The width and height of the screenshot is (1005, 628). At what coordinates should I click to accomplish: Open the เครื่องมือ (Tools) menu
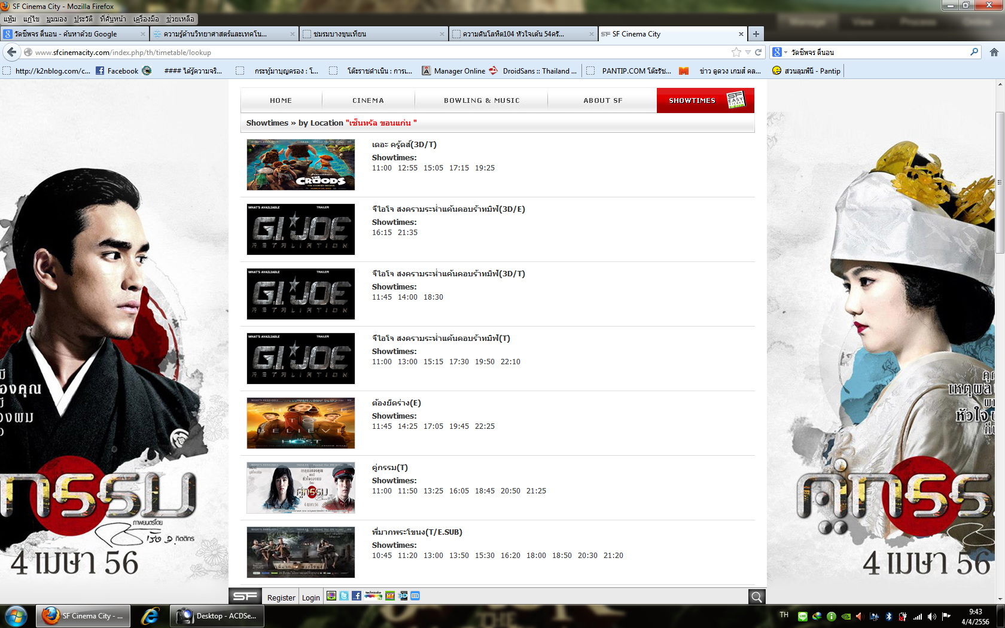pos(146,19)
